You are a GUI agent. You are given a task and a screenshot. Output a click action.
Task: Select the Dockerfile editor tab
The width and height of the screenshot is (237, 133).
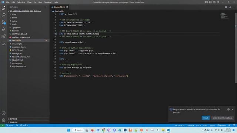pyautogui.click(x=60, y=7)
